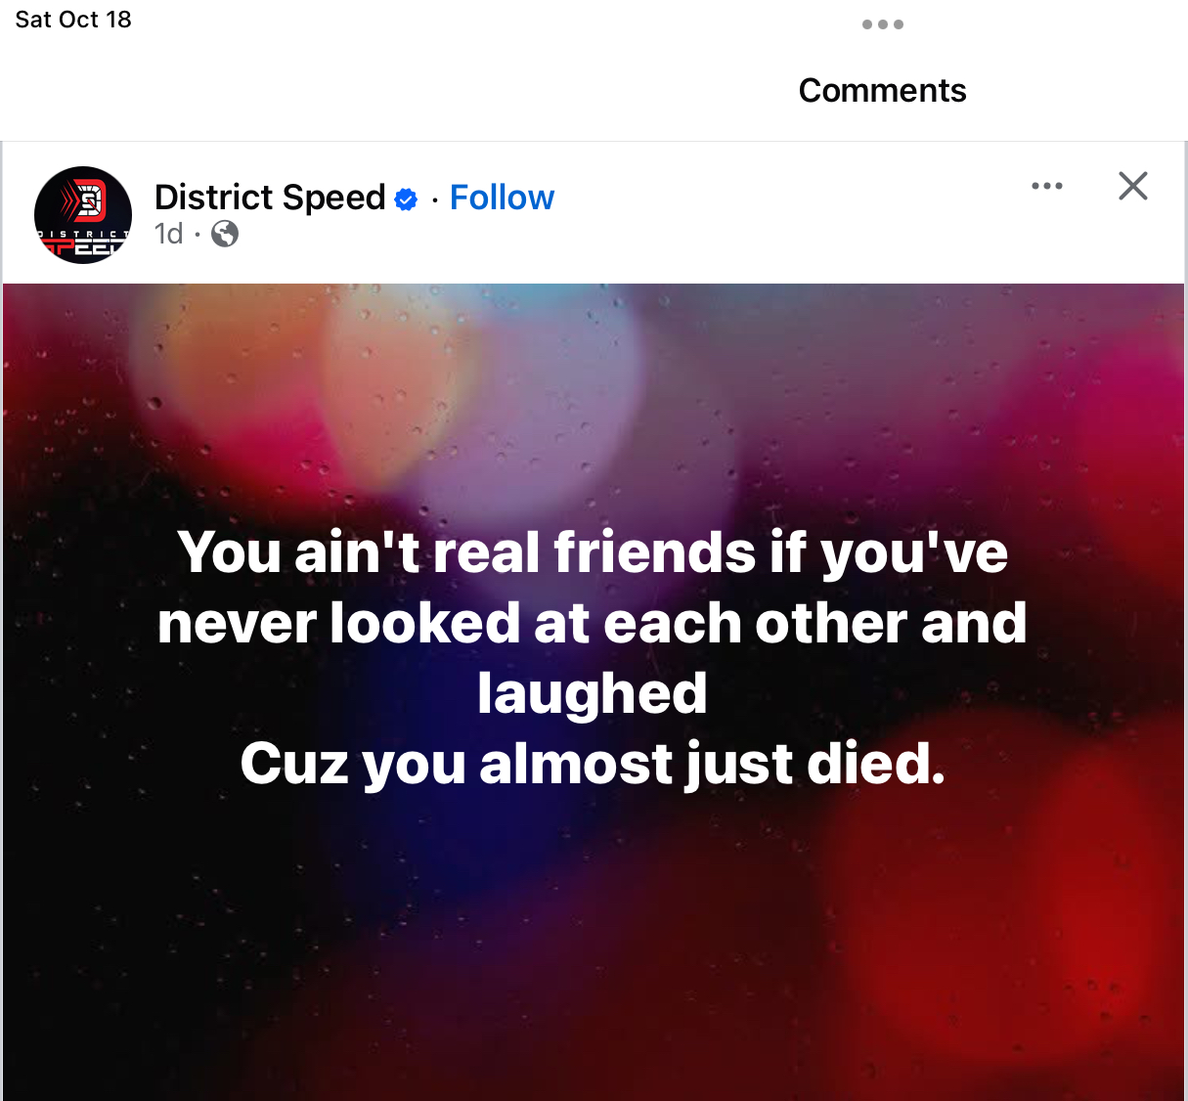Tap the Sat Oct 18 status bar date
Viewport: 1188px width, 1101px height.
pos(73,20)
